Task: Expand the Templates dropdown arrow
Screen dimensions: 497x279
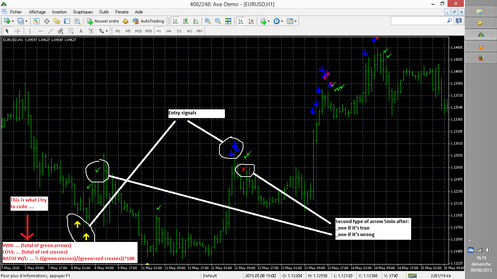Action: [295, 21]
